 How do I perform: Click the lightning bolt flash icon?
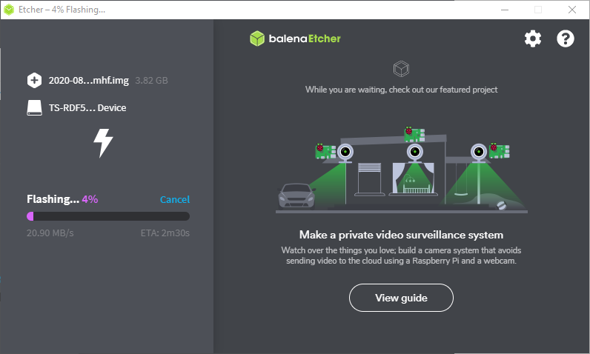[x=103, y=143]
